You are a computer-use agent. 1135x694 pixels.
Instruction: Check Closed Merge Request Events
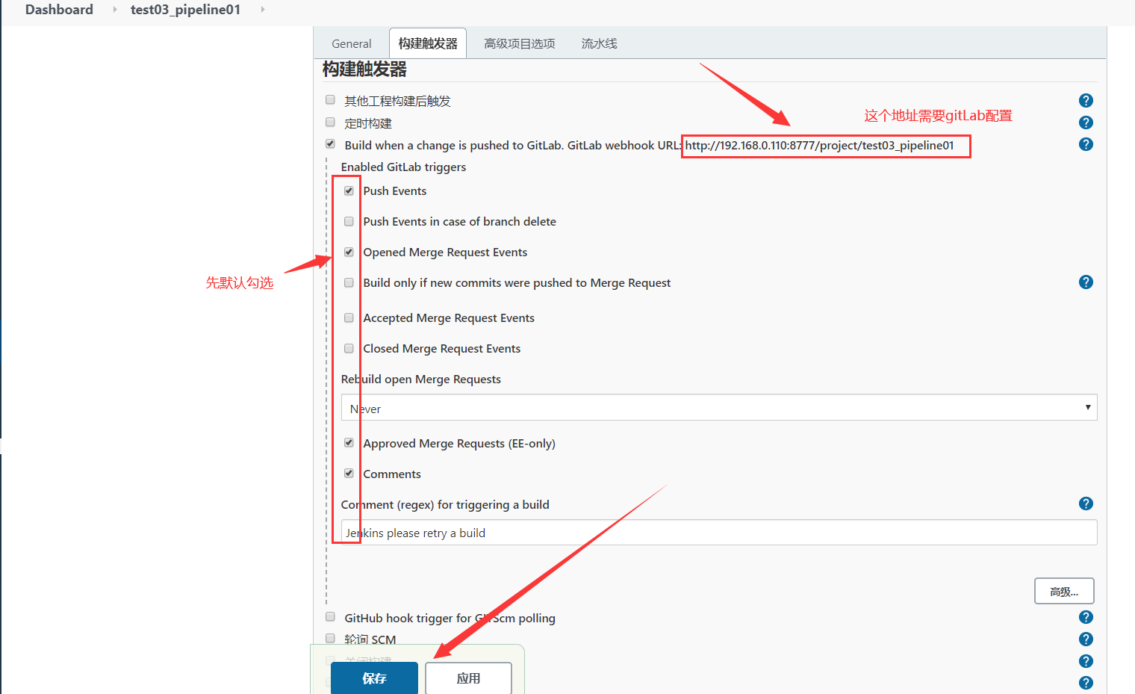(x=349, y=348)
